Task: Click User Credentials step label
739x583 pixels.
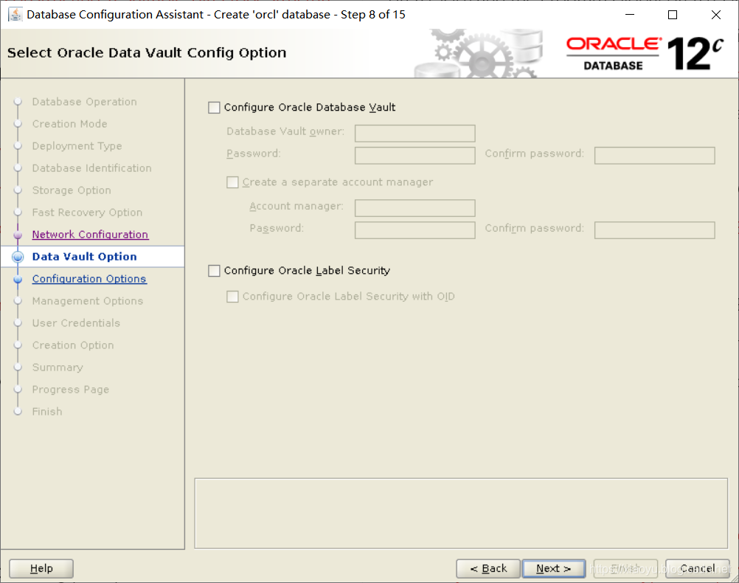Action: (x=76, y=323)
